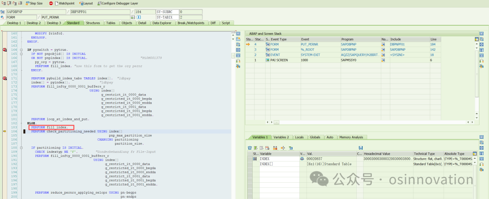Image resolution: width=489 pixels, height=199 pixels.
Task: Click the fourth step (continue) icon
Action: tap(20, 3)
